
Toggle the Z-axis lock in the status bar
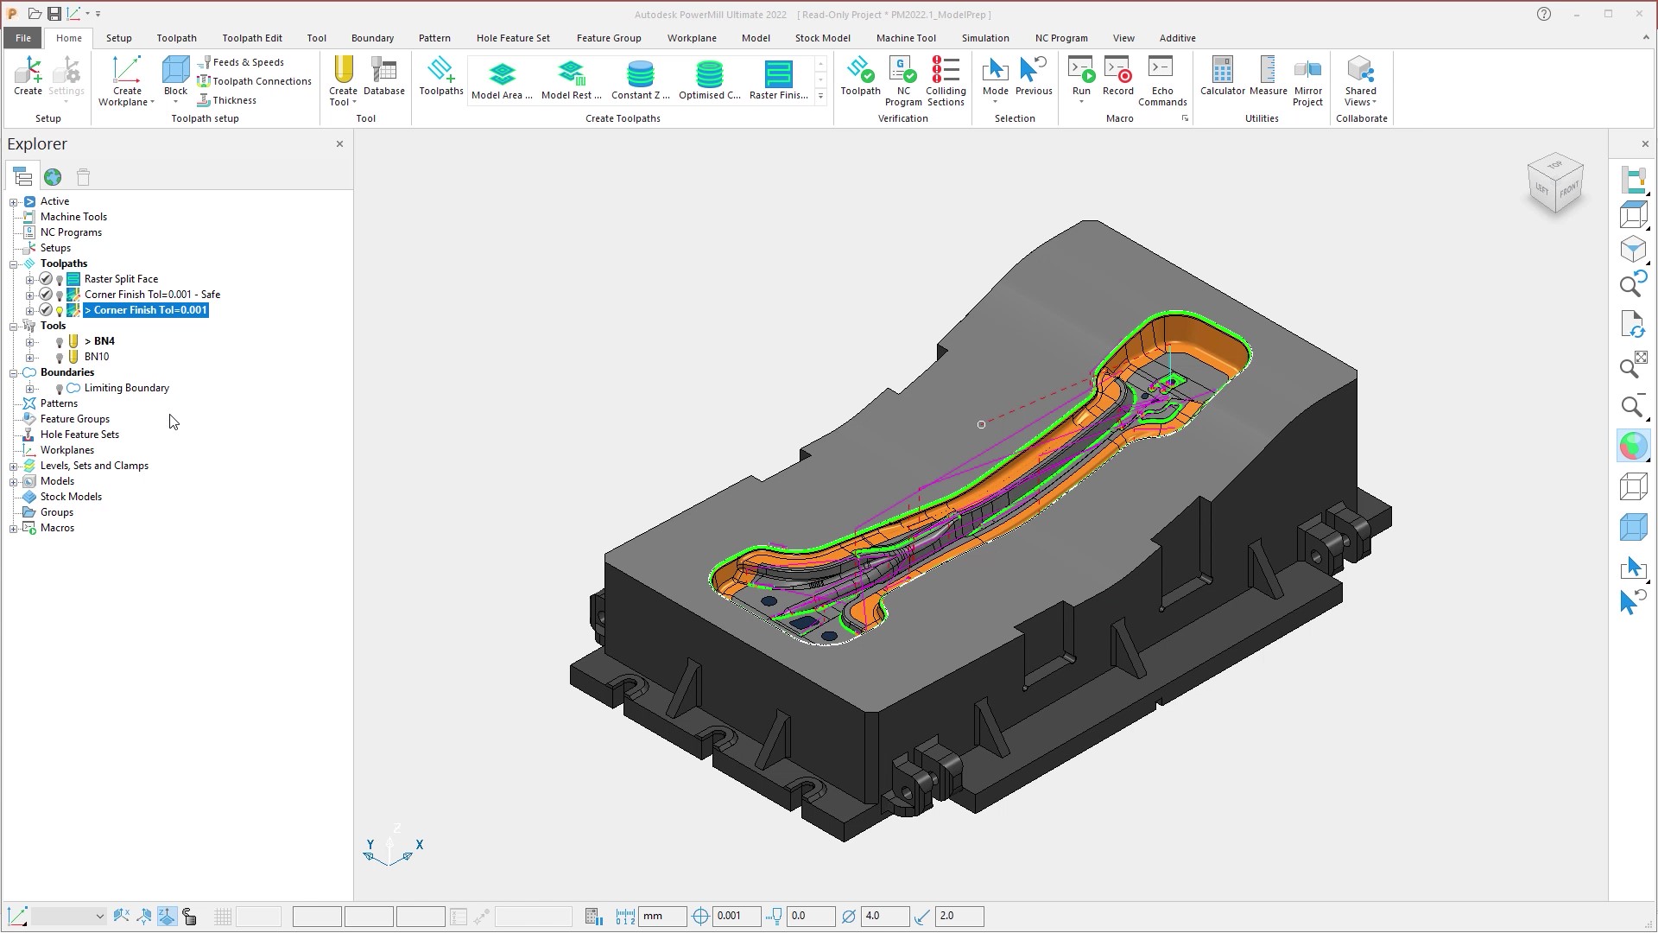[x=167, y=916]
